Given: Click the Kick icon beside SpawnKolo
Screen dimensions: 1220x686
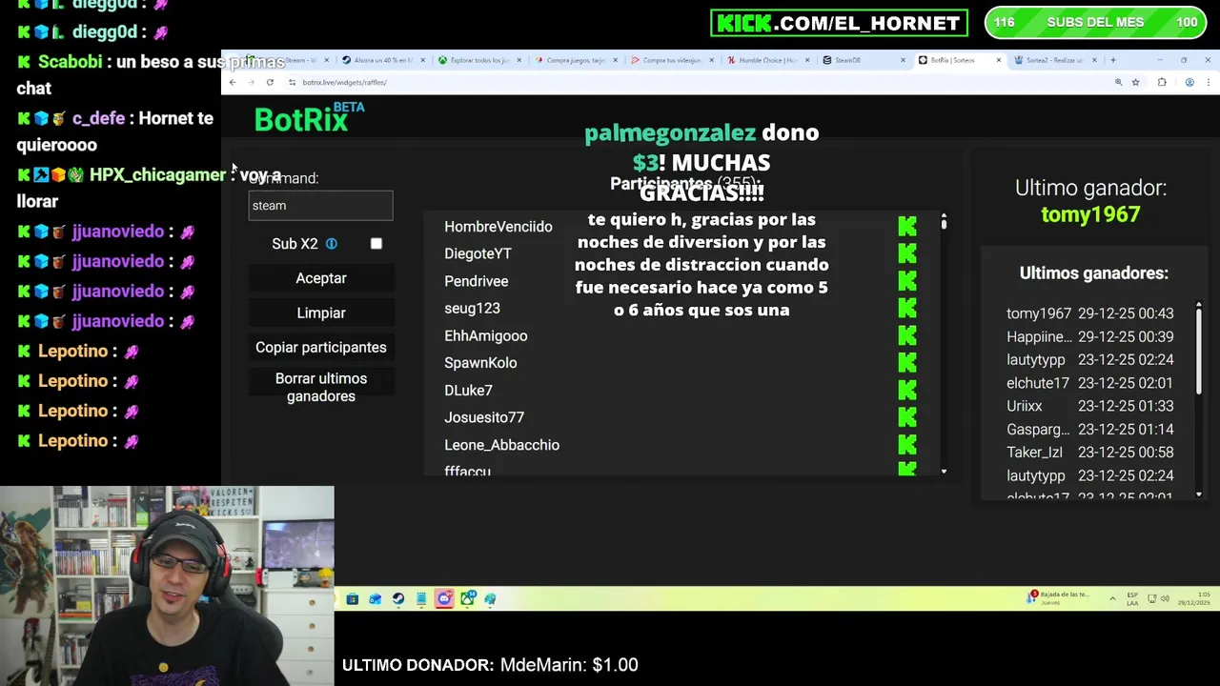Looking at the screenshot, I should coord(907,363).
